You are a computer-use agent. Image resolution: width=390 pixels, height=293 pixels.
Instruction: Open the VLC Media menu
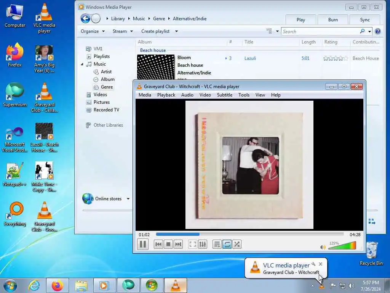(x=145, y=95)
